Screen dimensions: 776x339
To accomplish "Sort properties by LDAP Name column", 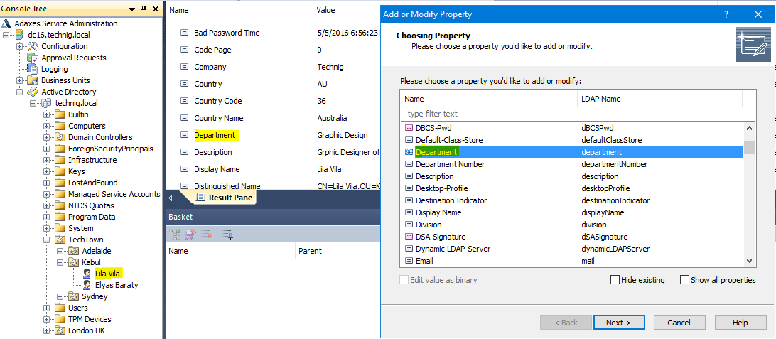I will pos(659,99).
